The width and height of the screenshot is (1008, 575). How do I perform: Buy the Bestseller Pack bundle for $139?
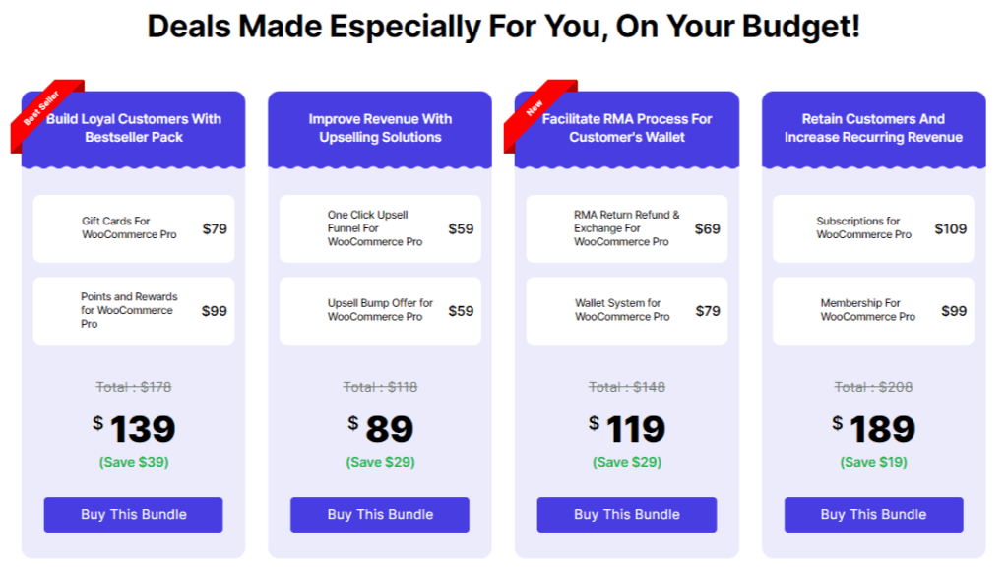point(134,514)
